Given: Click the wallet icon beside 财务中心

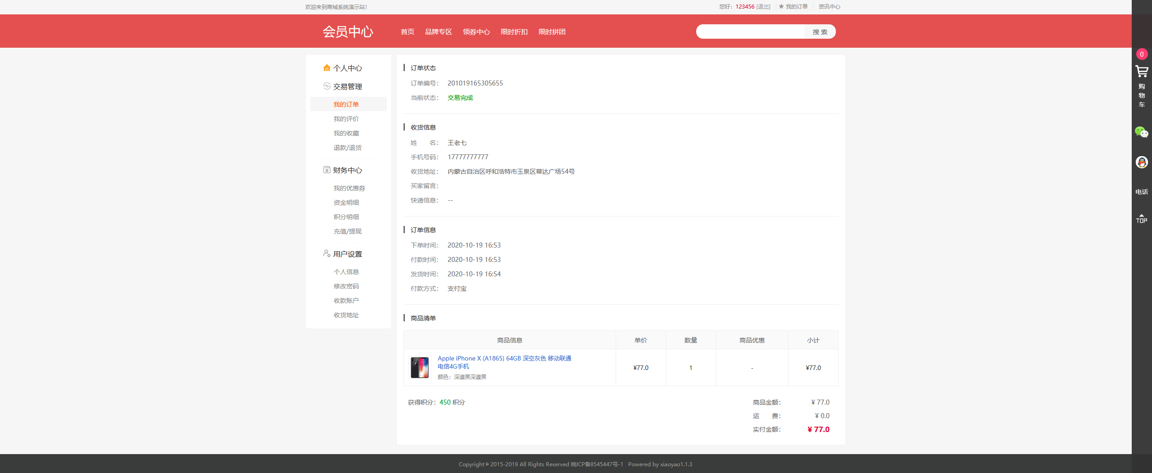Looking at the screenshot, I should 327,170.
